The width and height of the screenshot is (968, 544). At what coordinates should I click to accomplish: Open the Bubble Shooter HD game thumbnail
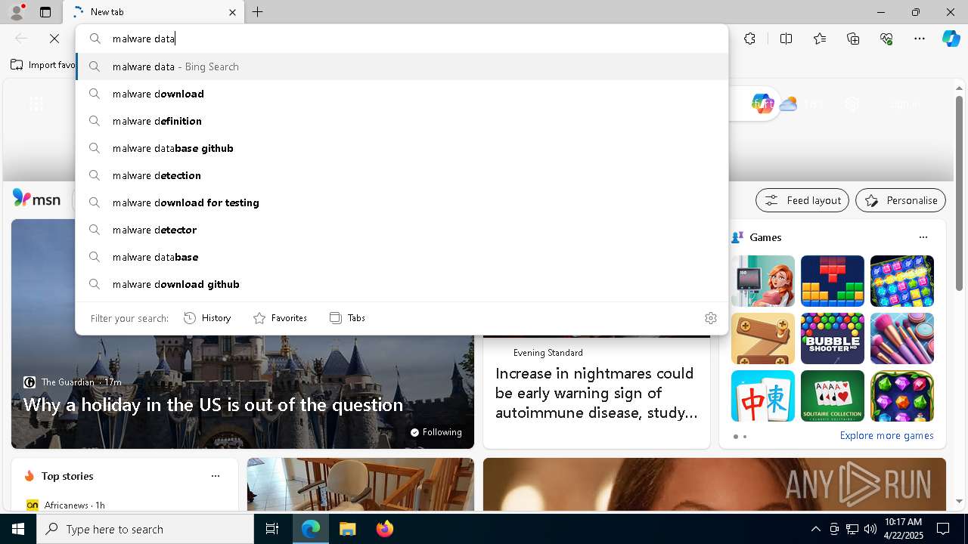tap(833, 338)
